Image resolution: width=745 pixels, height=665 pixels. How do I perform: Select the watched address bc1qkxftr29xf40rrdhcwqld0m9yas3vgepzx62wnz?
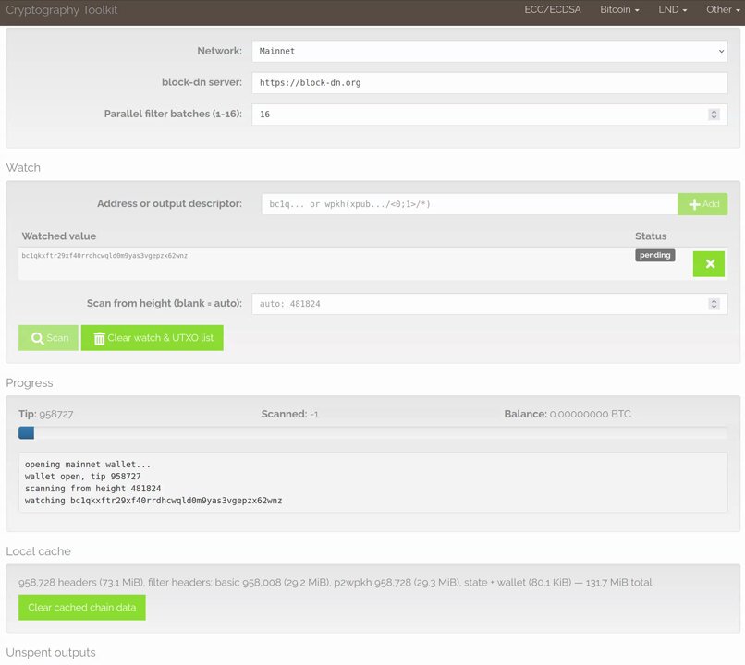tap(104, 256)
